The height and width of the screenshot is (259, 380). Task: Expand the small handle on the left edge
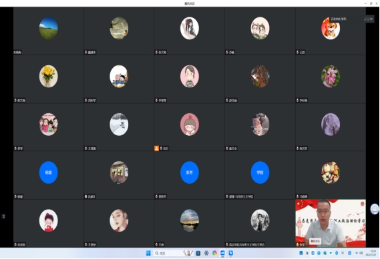3,216
